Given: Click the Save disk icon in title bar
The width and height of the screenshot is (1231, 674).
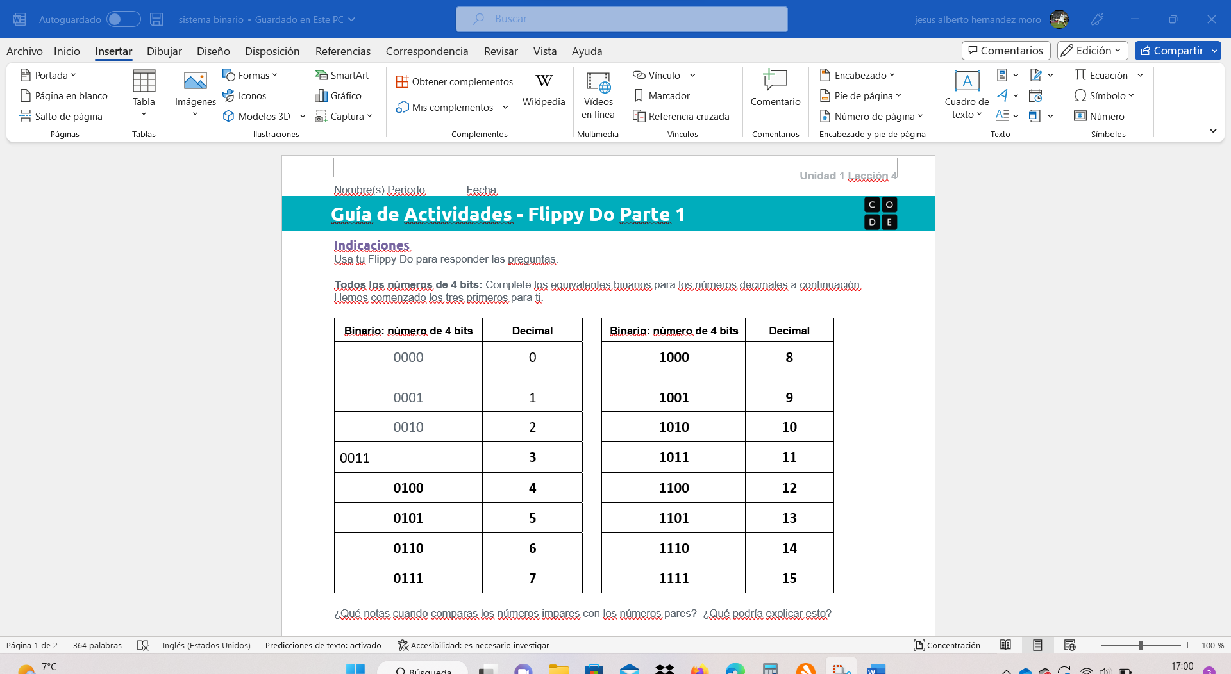Looking at the screenshot, I should click(156, 19).
